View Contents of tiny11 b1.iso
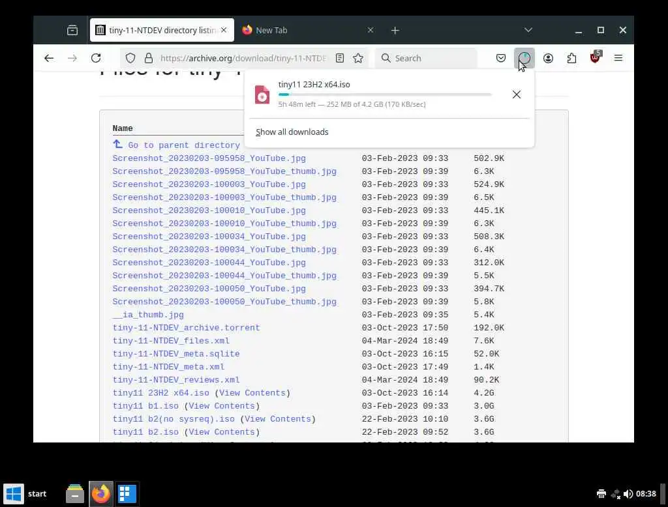Viewport: 668px width, 507px height. [x=222, y=406]
